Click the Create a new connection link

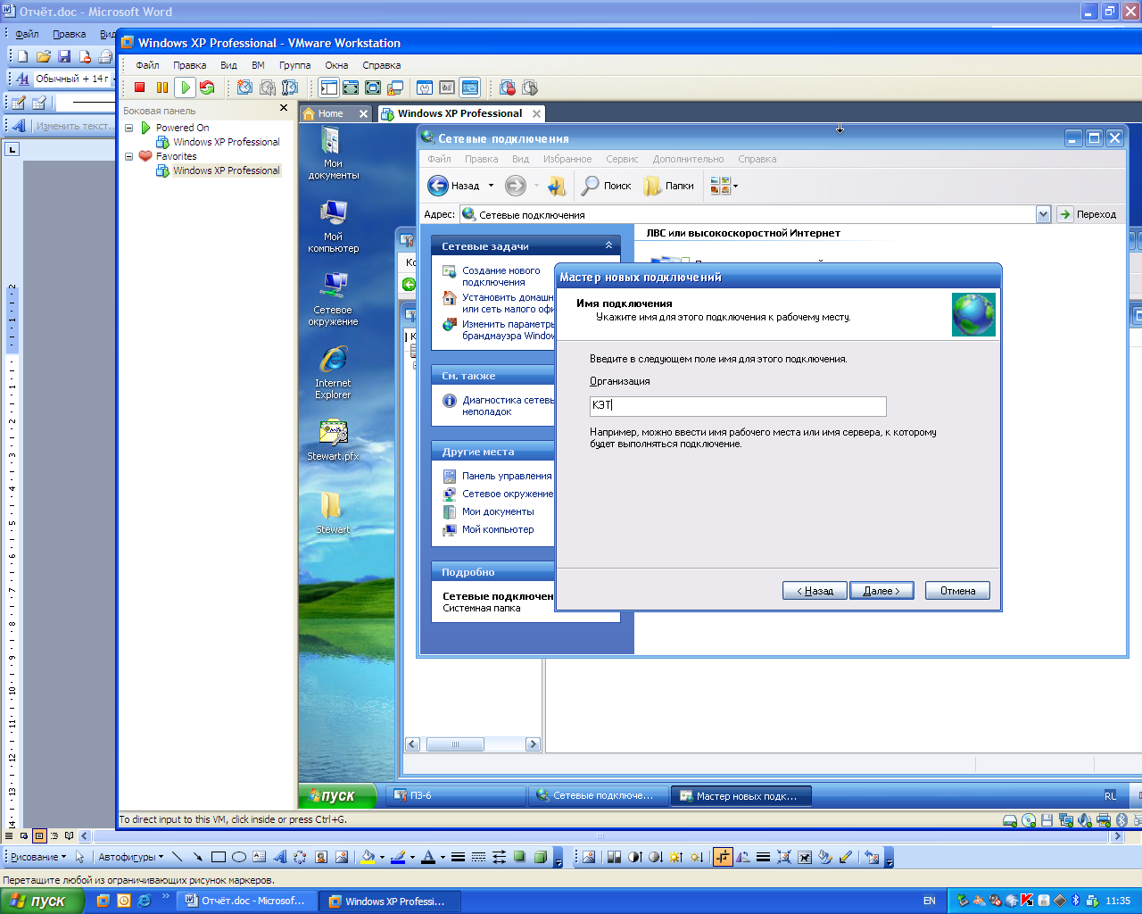pos(501,276)
